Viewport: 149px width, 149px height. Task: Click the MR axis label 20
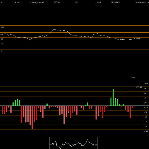[145, 103]
